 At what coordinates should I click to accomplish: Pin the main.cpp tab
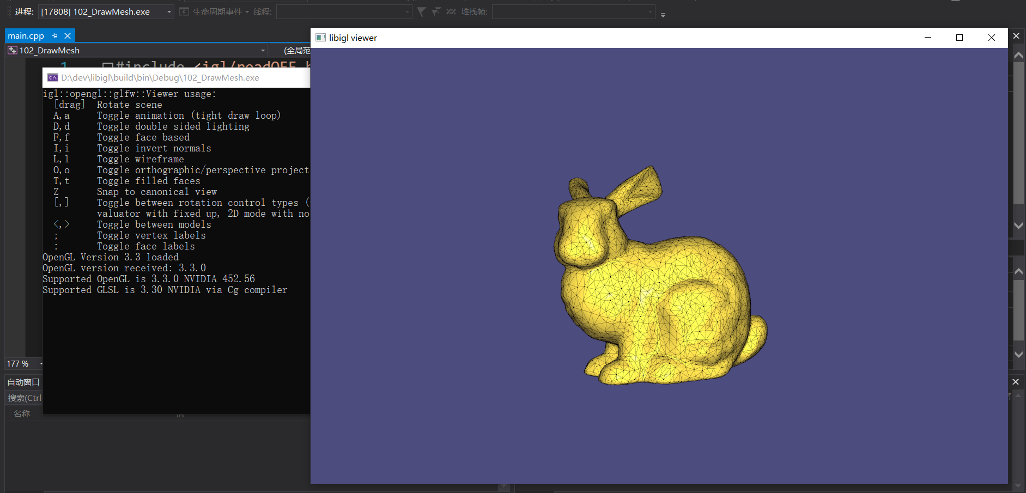point(55,36)
